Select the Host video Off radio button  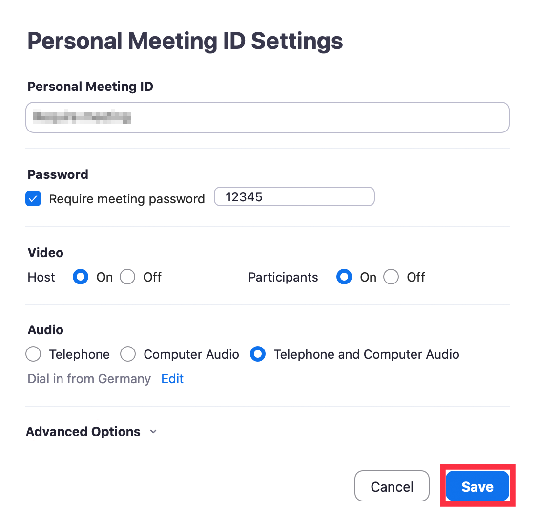tap(127, 277)
